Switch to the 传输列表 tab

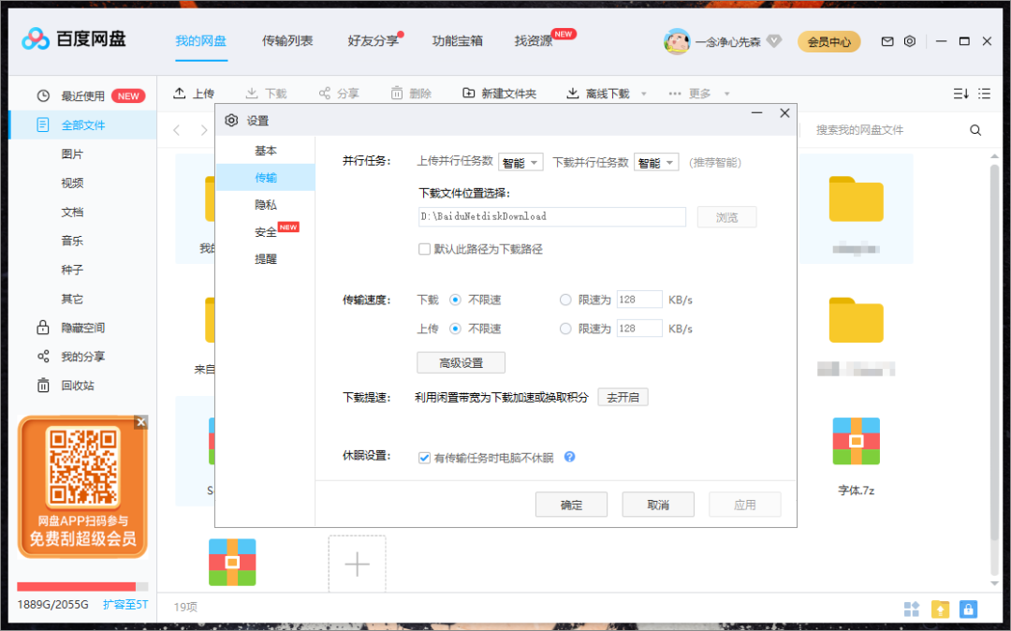point(287,41)
